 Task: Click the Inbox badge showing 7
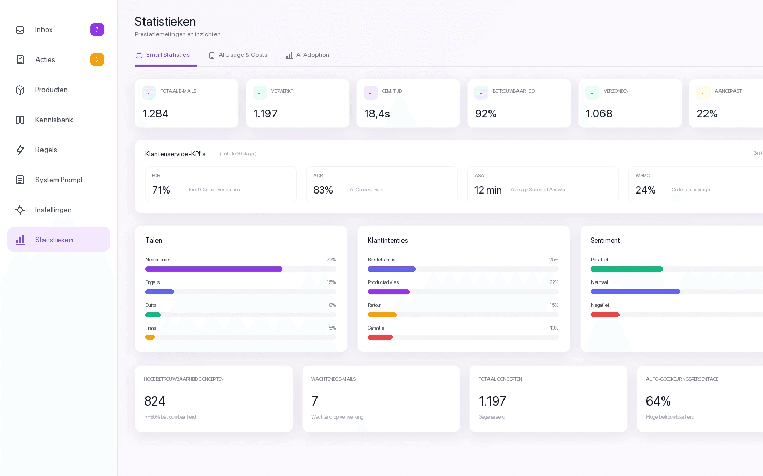coord(97,29)
